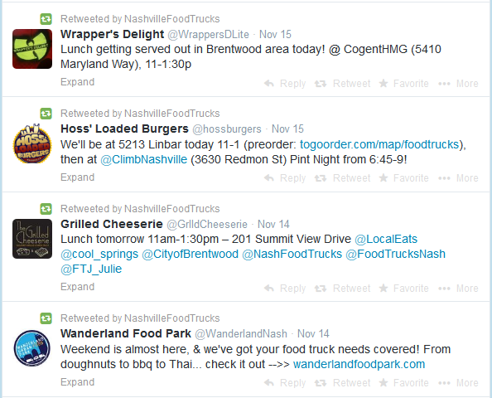Retweet the Grilled Cheeserie tweet
The image size is (492, 398).
343,289
